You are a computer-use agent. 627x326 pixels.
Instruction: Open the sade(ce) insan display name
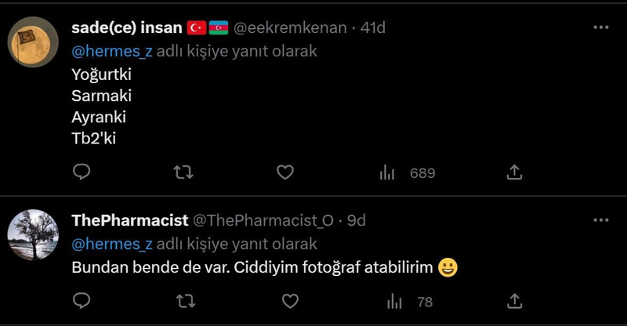coord(127,28)
